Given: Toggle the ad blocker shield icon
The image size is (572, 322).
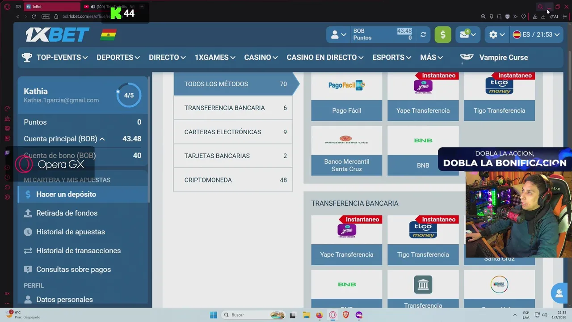Looking at the screenshot, I should point(507,17).
